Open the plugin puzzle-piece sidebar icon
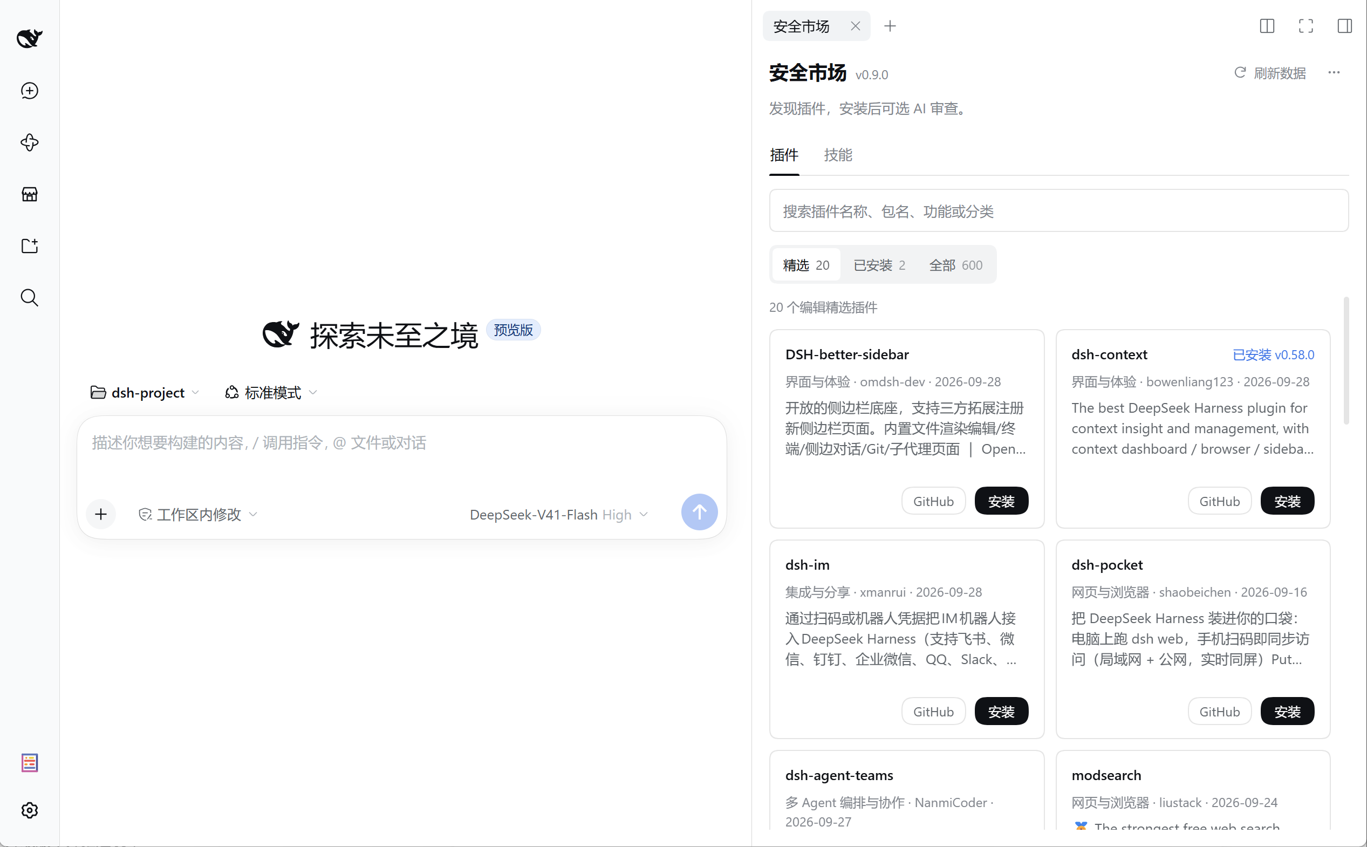The height and width of the screenshot is (847, 1367). [29, 142]
